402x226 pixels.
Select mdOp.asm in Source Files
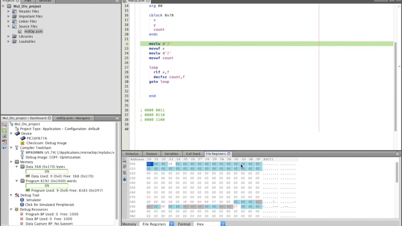[x=33, y=31]
